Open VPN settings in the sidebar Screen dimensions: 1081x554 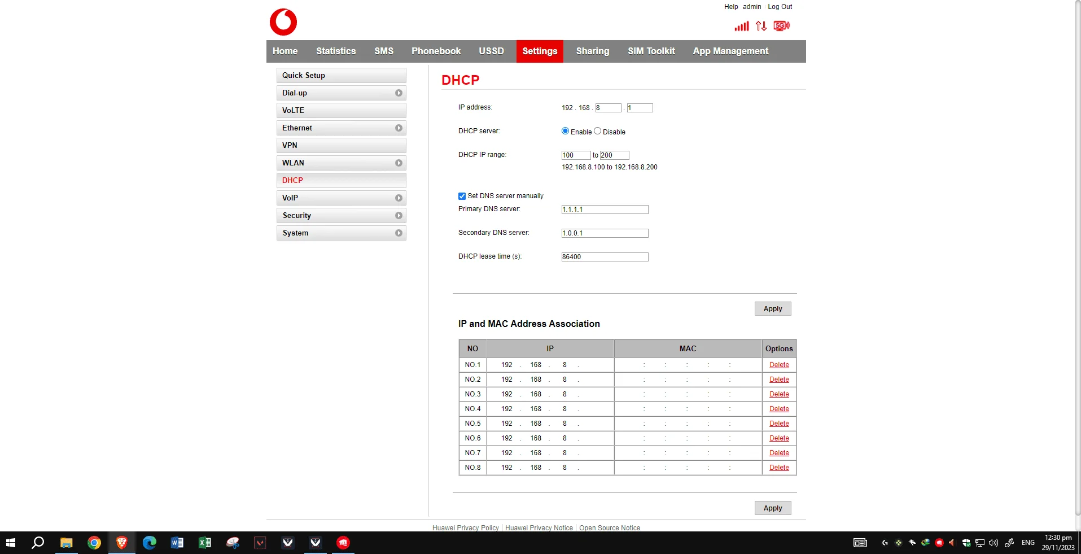click(342, 146)
